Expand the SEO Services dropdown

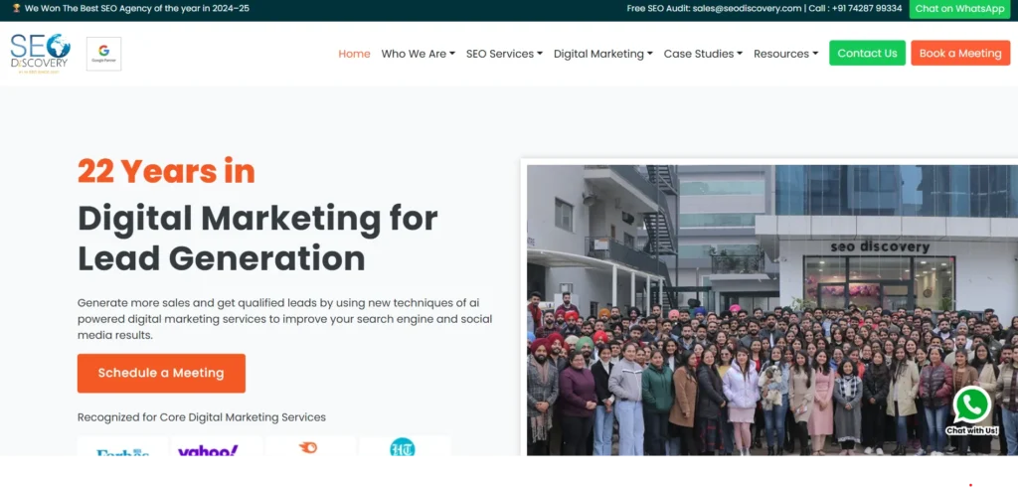pyautogui.click(x=504, y=54)
